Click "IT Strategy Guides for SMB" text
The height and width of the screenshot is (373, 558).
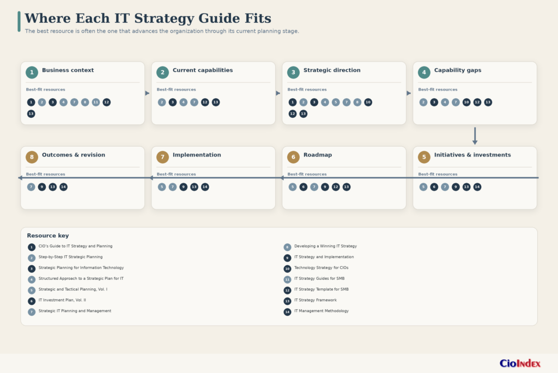tap(319, 279)
